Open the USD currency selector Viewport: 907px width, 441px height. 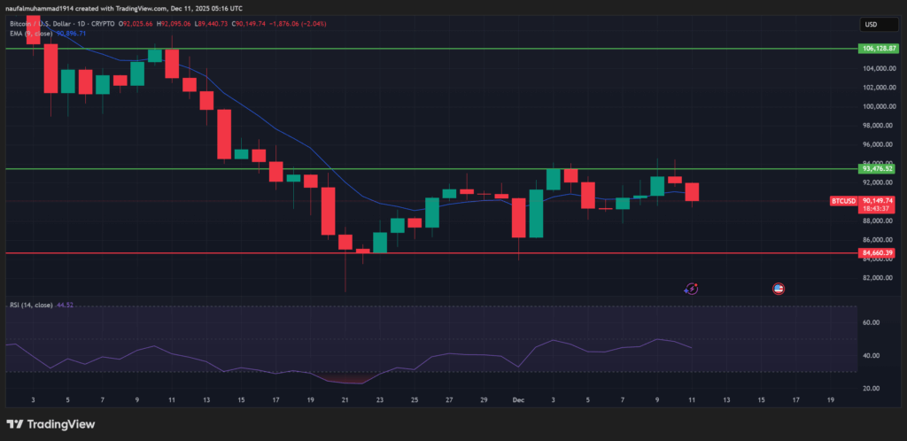870,24
